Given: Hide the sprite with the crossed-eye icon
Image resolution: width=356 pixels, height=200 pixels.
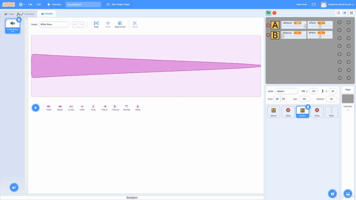Looking at the screenshot, I should (x=283, y=99).
